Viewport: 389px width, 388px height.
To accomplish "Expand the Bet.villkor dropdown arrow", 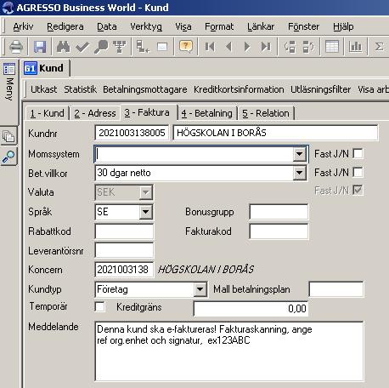I will [x=299, y=173].
